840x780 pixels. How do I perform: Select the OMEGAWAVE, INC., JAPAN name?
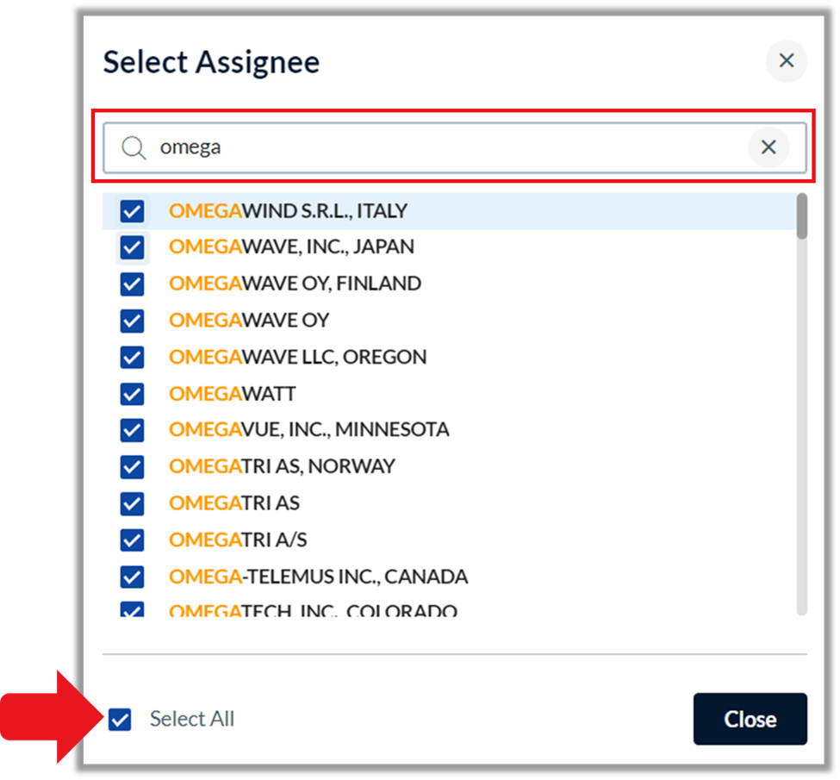click(x=291, y=246)
